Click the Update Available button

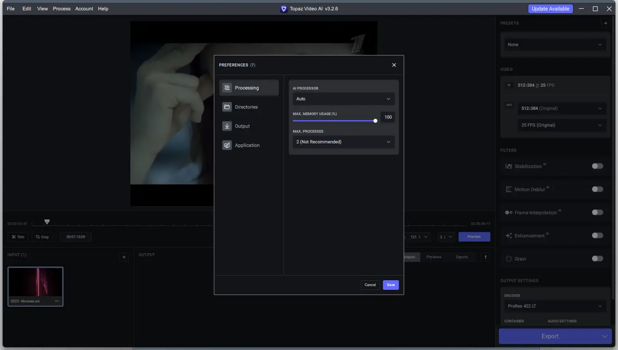(x=550, y=9)
